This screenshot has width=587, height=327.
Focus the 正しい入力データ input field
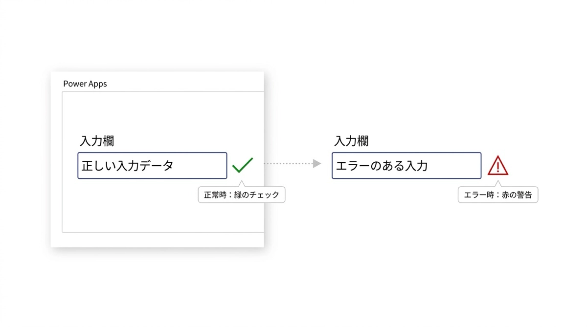152,166
